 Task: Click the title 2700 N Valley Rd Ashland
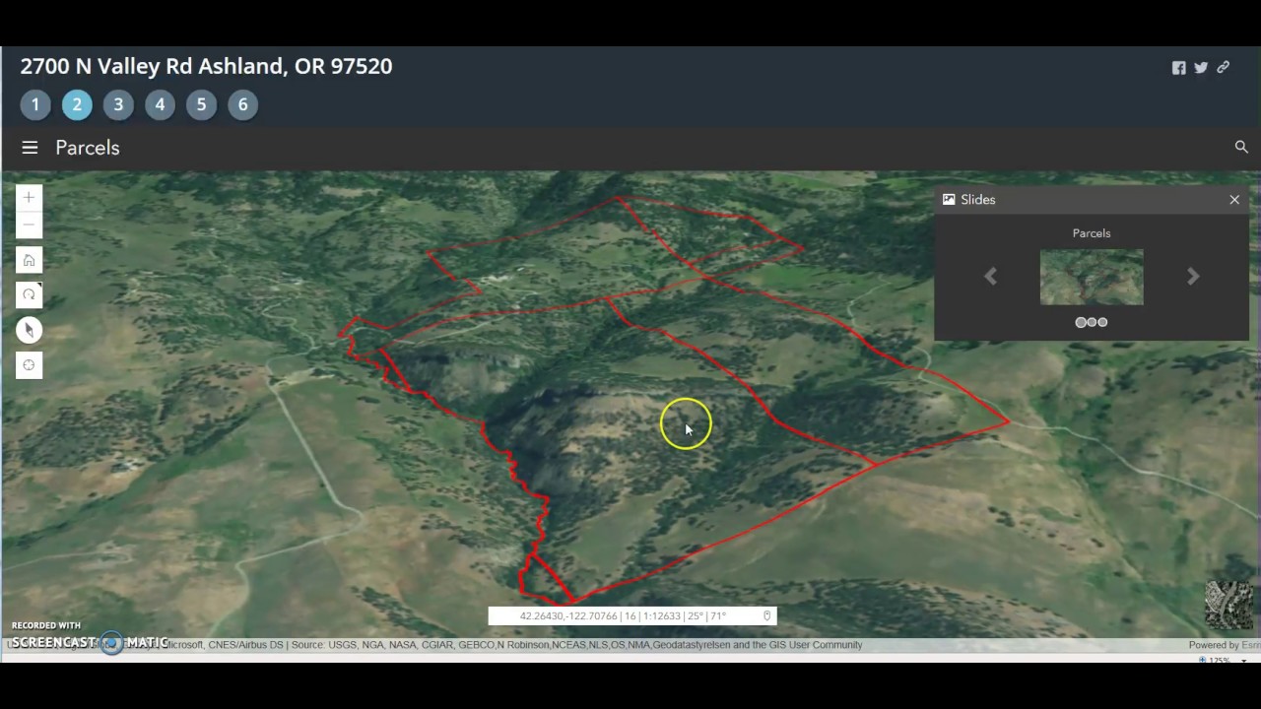click(x=206, y=66)
